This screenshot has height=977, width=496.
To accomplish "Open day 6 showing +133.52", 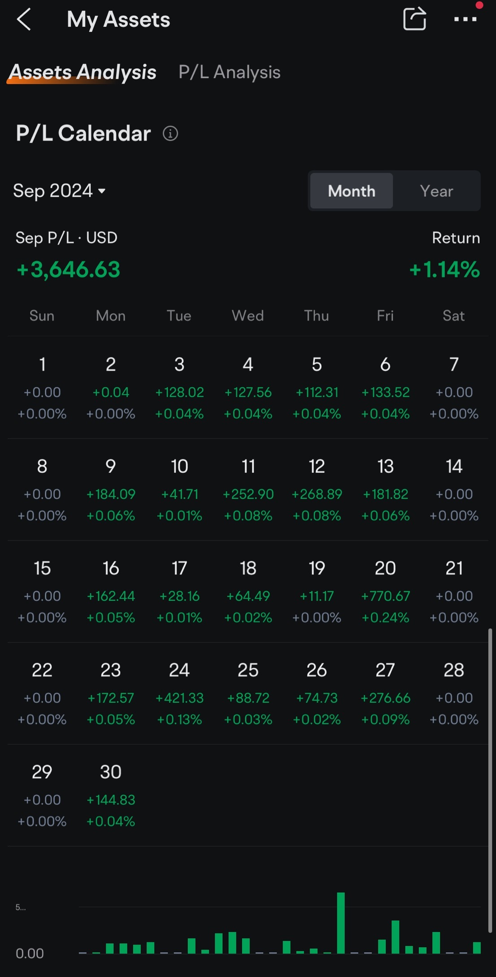I will pyautogui.click(x=385, y=387).
